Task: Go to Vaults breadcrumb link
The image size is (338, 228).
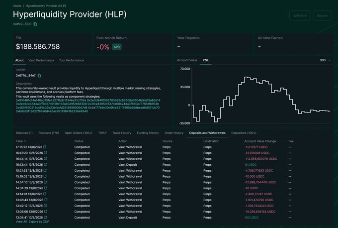Action: tap(17, 6)
